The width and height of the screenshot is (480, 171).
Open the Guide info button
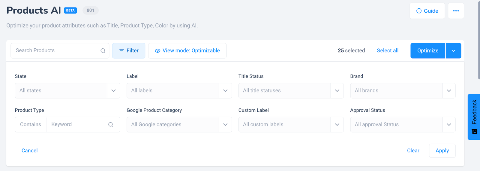[427, 11]
